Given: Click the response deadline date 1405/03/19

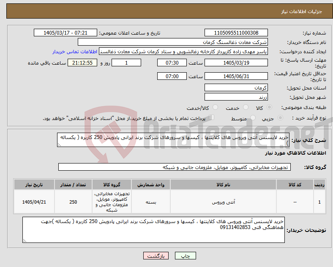Looking at the screenshot, I should click(236, 63).
